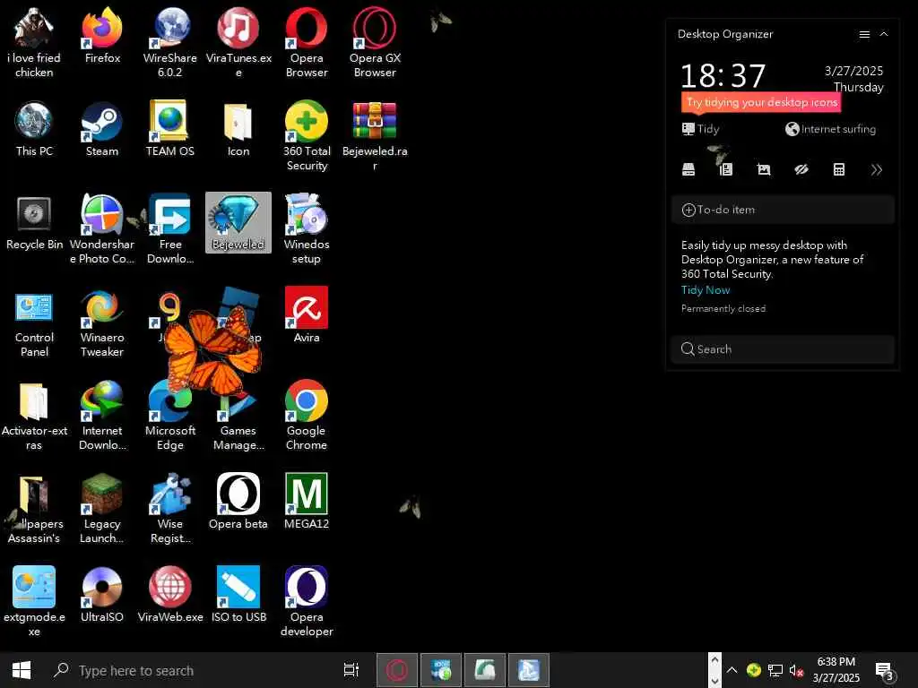
Task: Click the notes document icon in Desktop Organizer
Action: 726,169
